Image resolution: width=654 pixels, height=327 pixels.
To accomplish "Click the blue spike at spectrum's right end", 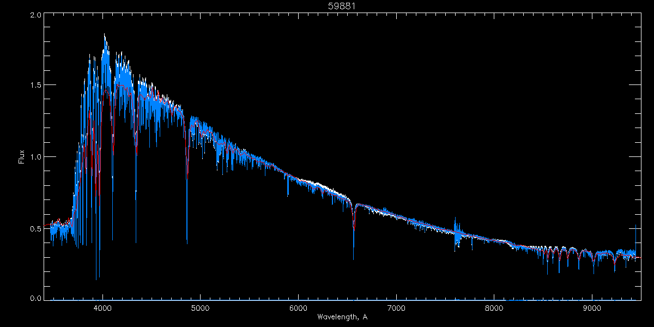I will tap(635, 226).
